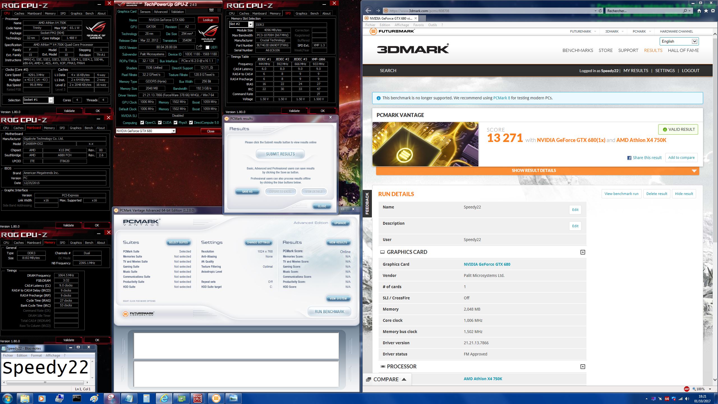Click RUN BENCHMARK in PCMark Vantage
Image resolution: width=718 pixels, height=404 pixels.
[329, 312]
